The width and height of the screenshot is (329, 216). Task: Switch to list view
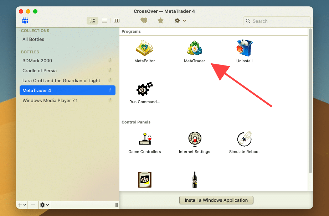point(104,21)
